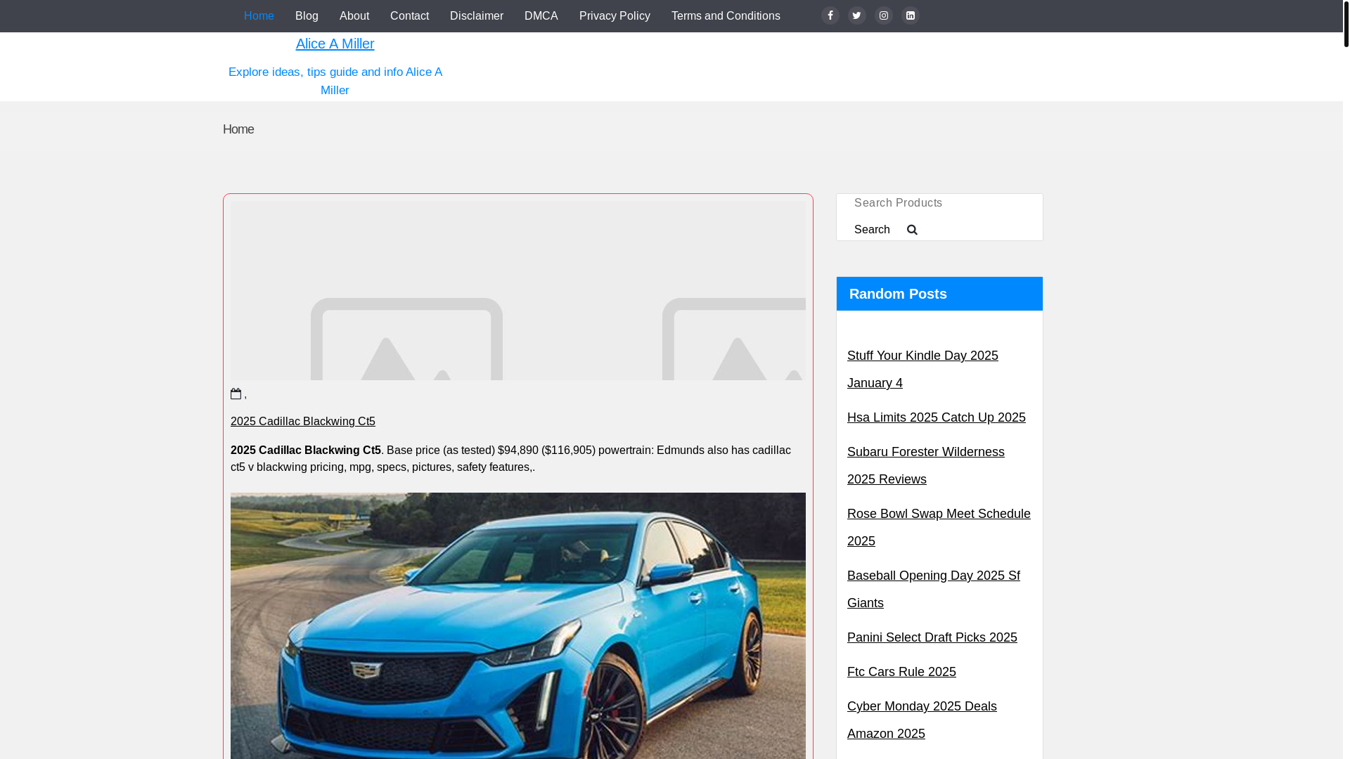Viewport: 1350px width, 759px height.
Task: Open the LinkedIn social icon
Action: pyautogui.click(x=910, y=15)
